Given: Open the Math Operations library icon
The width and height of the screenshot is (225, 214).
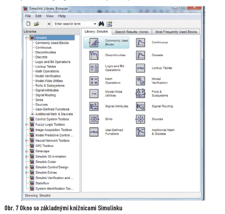Looking at the screenshot, I should 94,81.
